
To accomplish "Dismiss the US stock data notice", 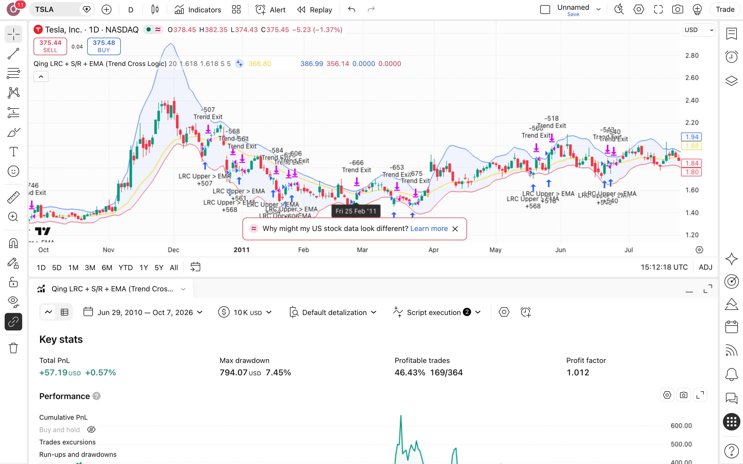I will 455,229.
